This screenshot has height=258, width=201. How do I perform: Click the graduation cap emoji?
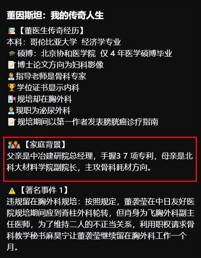(x=12, y=54)
